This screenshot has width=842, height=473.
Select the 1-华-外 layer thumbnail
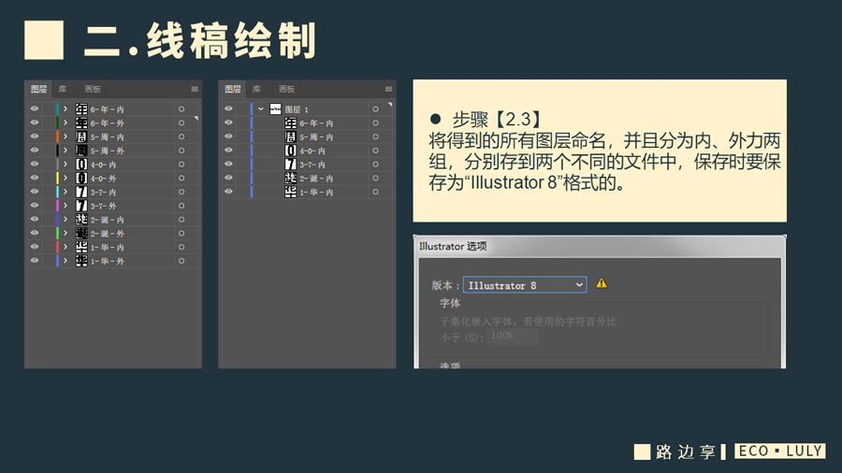tap(81, 261)
